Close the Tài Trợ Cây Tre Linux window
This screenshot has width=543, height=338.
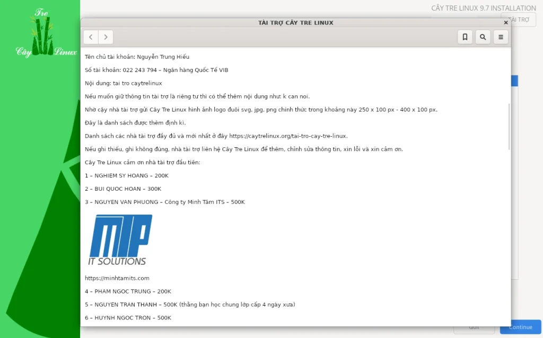coord(505,23)
